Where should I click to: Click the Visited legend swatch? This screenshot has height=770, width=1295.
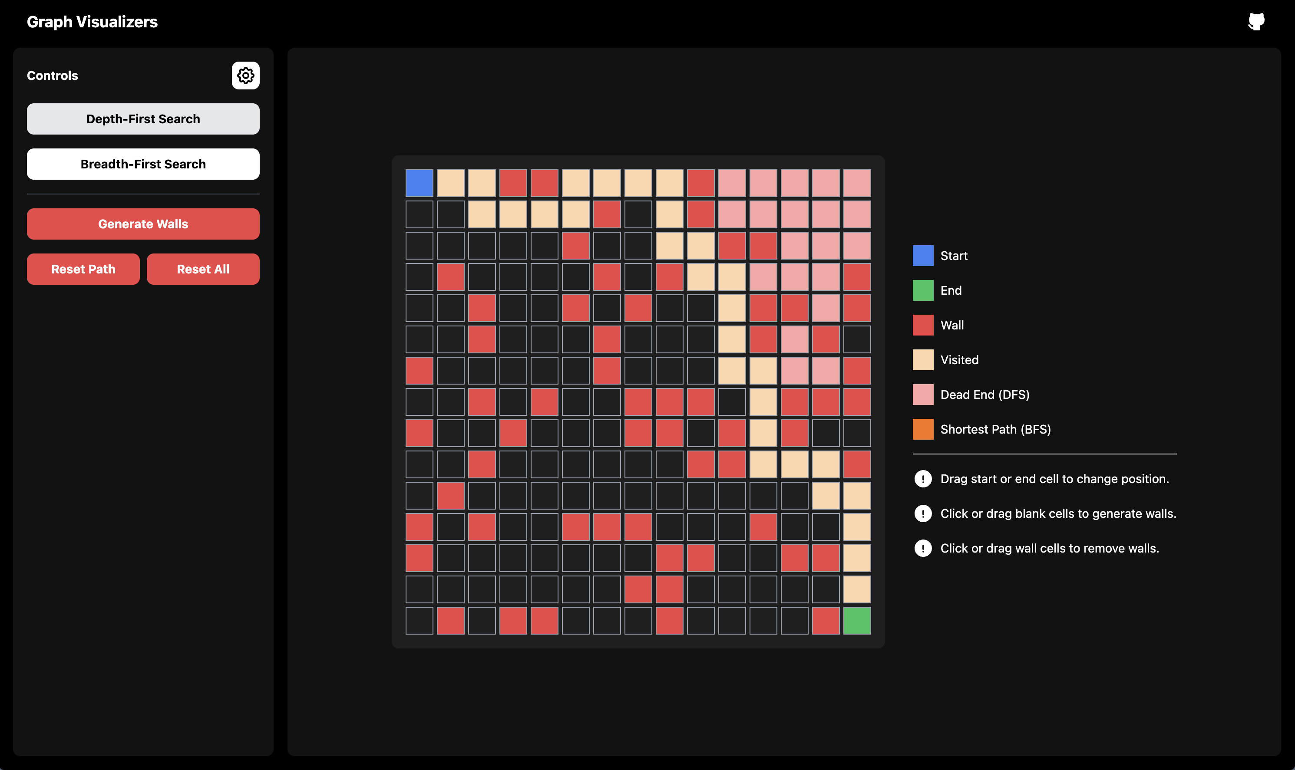(x=923, y=359)
